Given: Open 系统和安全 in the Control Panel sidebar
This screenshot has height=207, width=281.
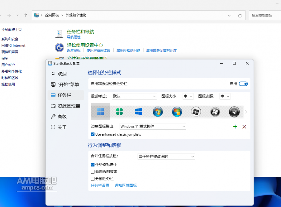Looking at the screenshot, I should pyautogui.click(x=10, y=39).
